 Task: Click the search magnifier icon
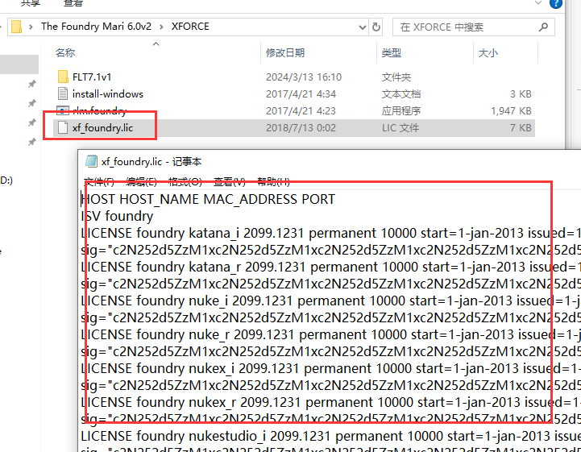point(543,27)
